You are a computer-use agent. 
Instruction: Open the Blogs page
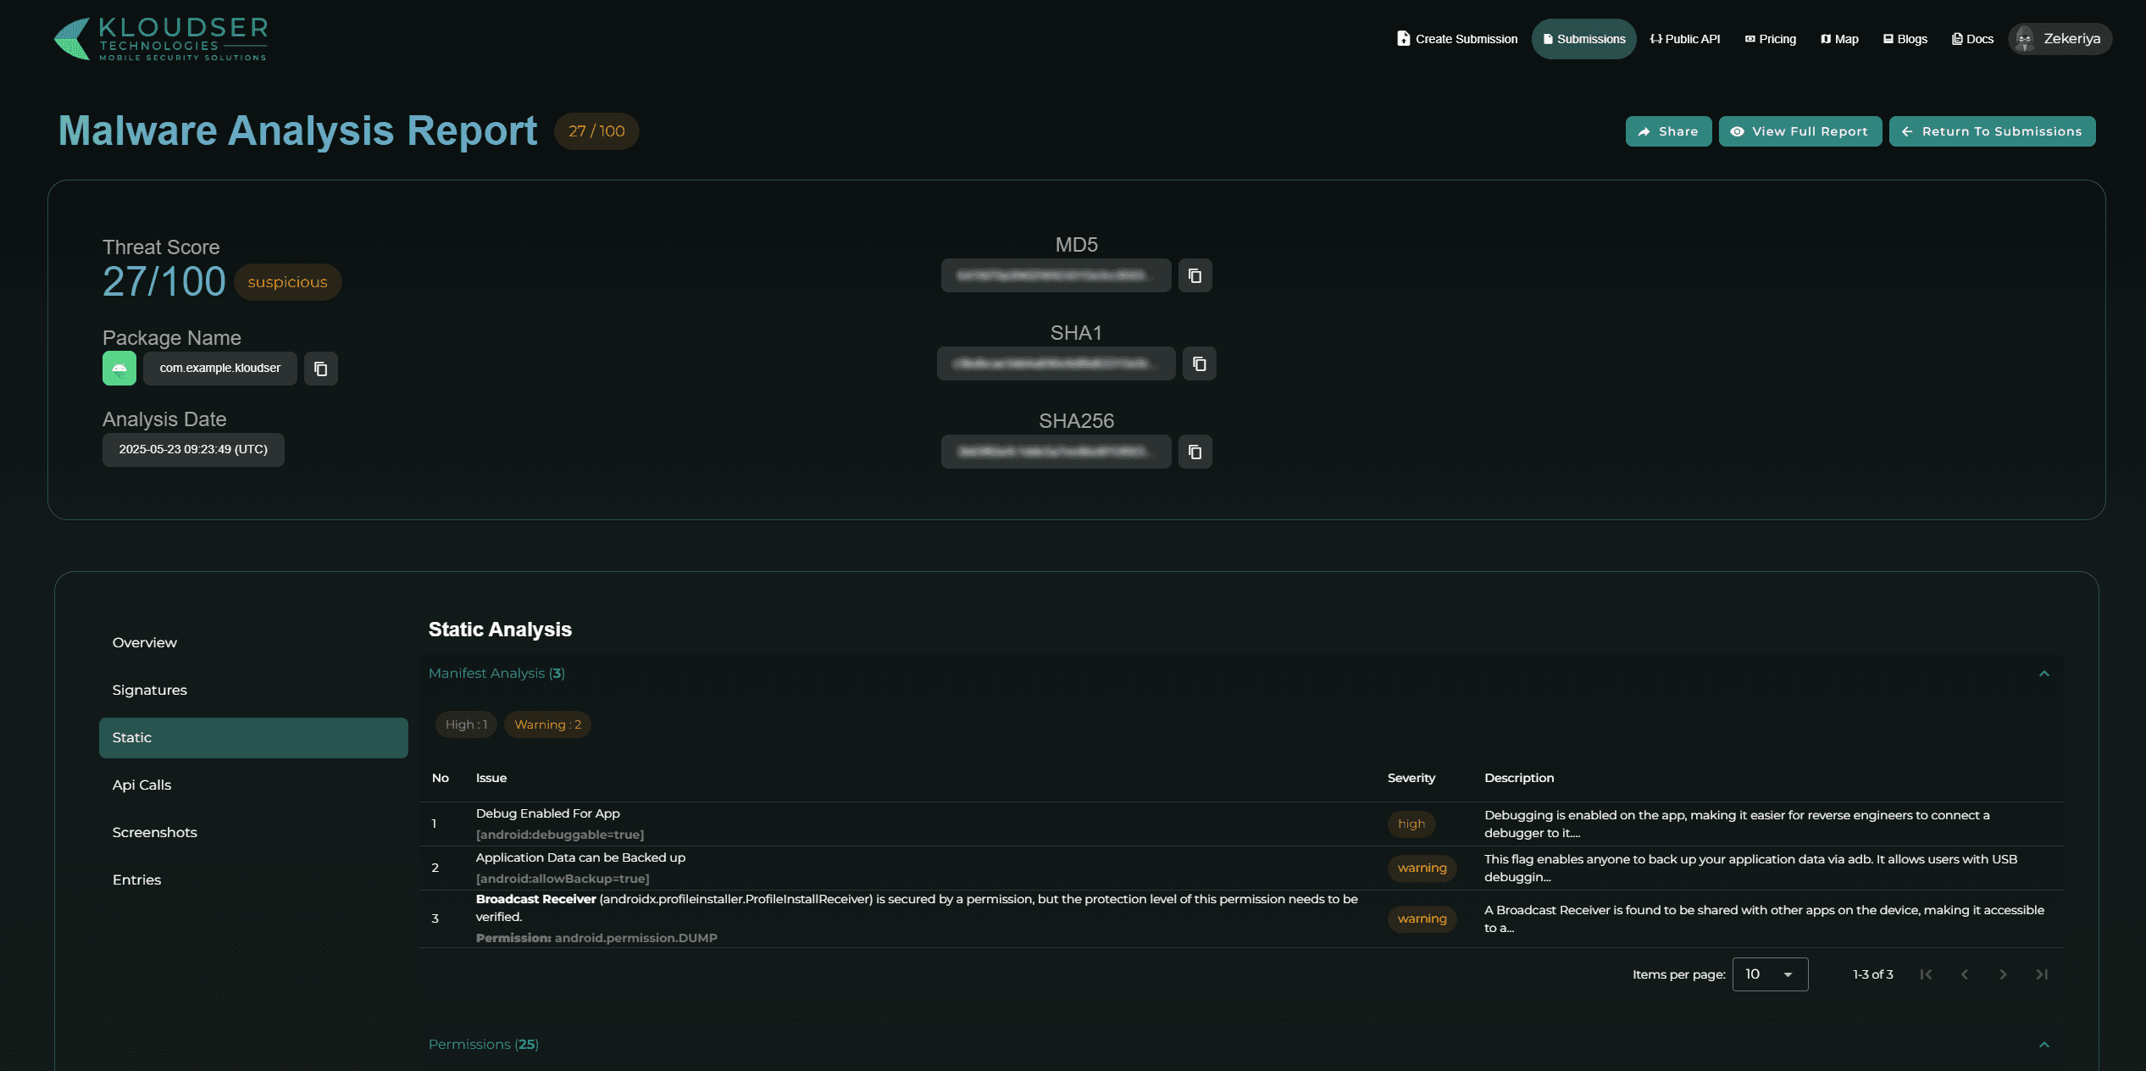1905,39
